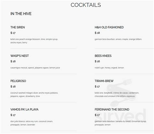Click the COCKTAILS page heading
154x134 pixels.
(x=86, y=5)
